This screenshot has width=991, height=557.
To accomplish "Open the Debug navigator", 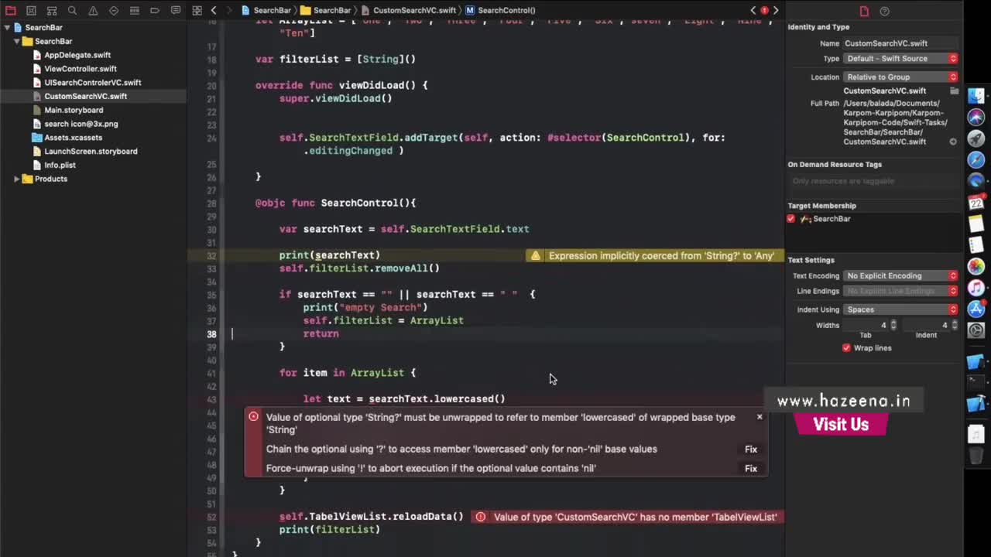I will tap(134, 10).
